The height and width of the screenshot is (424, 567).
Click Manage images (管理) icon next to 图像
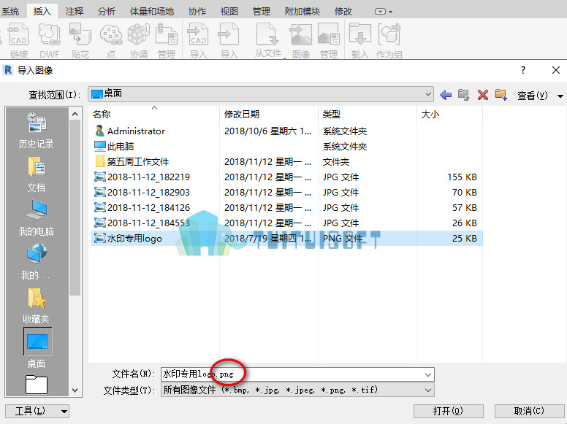pos(328,34)
